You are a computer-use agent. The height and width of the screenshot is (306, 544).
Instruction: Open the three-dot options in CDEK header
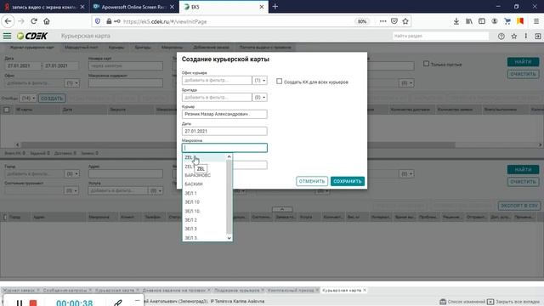526,36
